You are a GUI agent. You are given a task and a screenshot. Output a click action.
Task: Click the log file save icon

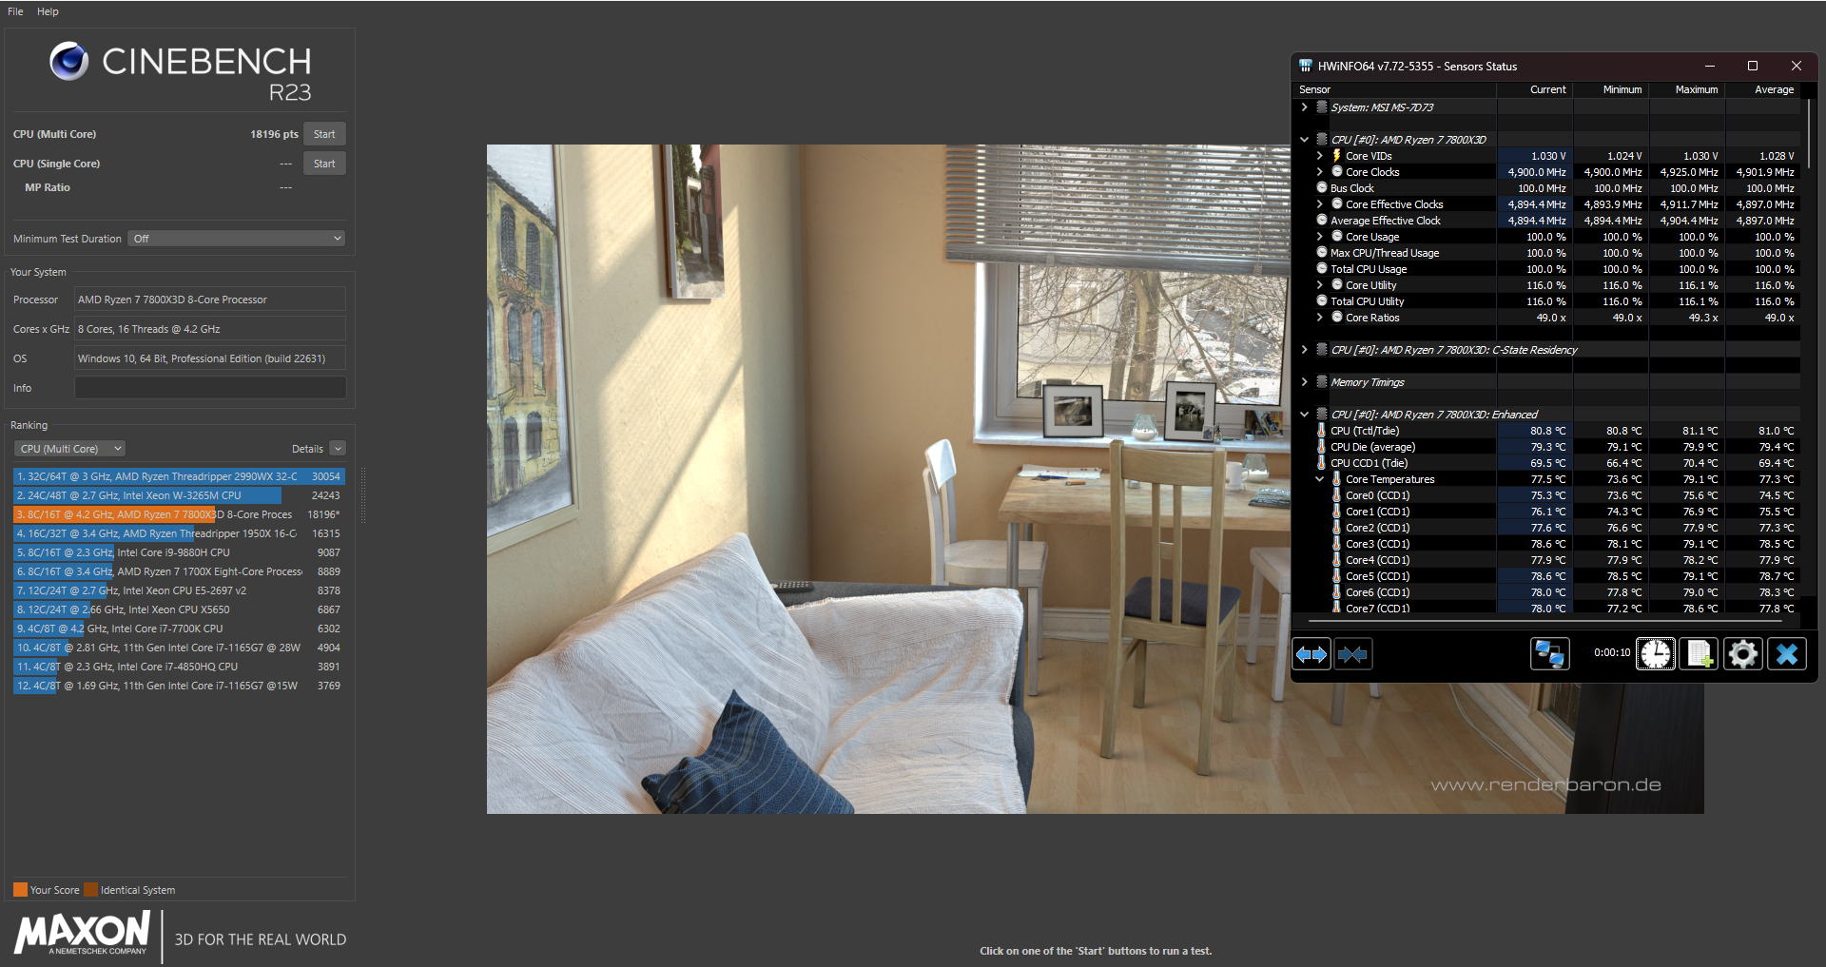[x=1699, y=654]
